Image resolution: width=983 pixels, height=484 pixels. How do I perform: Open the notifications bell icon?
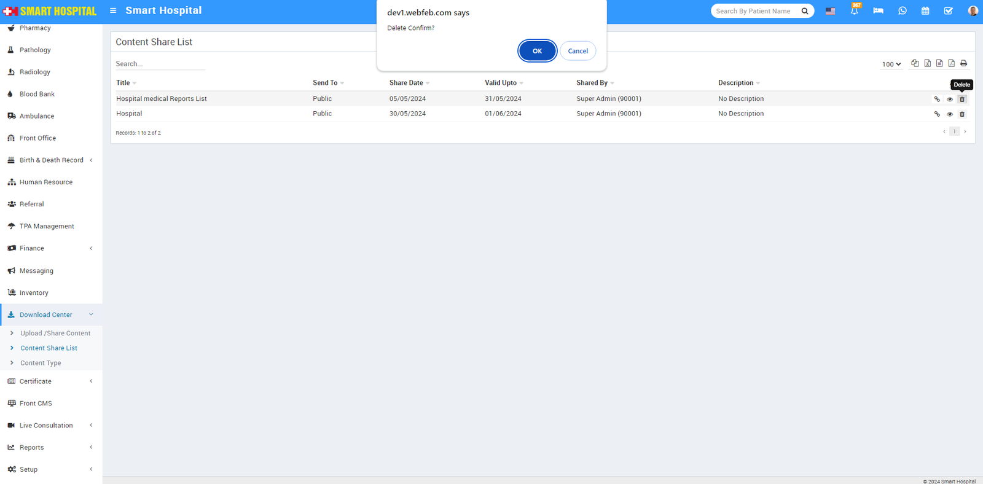(x=854, y=11)
